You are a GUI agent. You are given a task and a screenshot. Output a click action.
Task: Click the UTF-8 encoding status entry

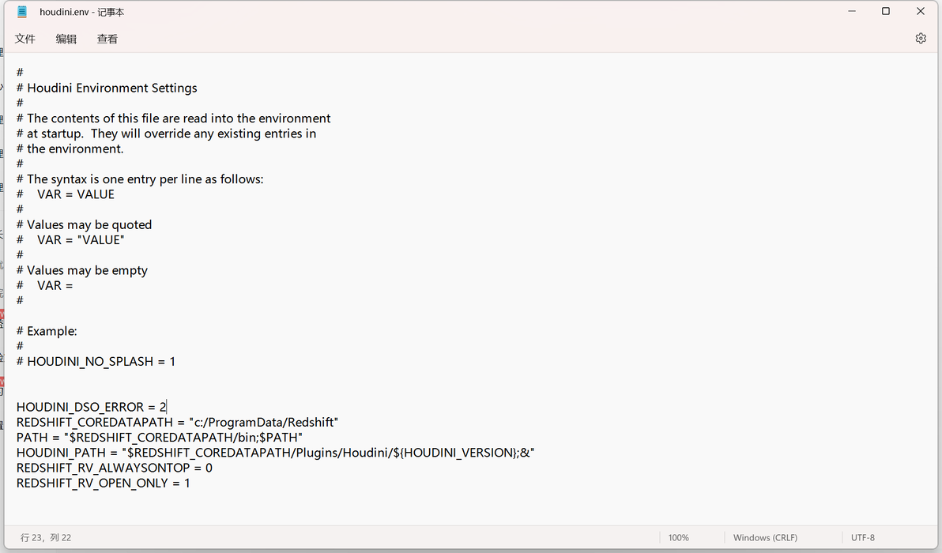(x=863, y=537)
